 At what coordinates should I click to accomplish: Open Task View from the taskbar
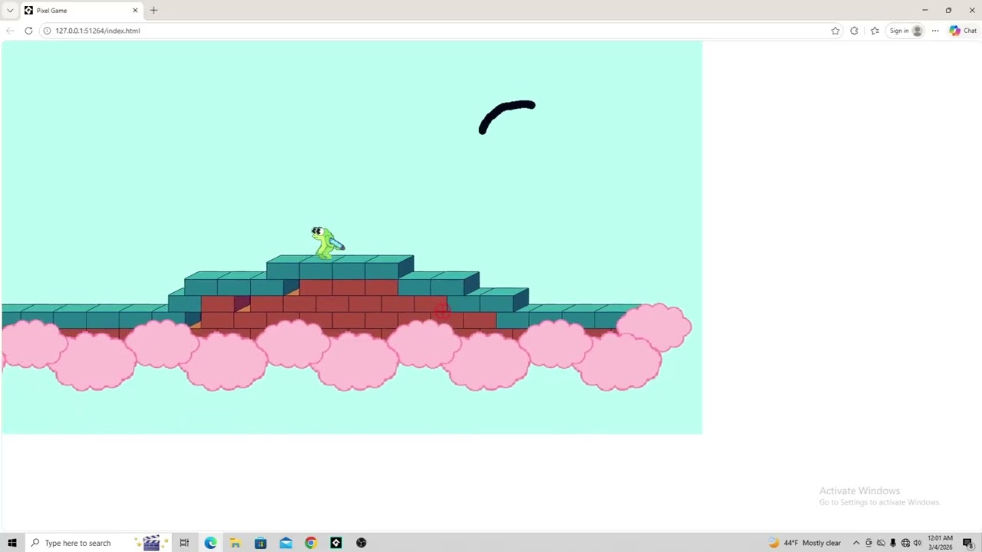[184, 543]
